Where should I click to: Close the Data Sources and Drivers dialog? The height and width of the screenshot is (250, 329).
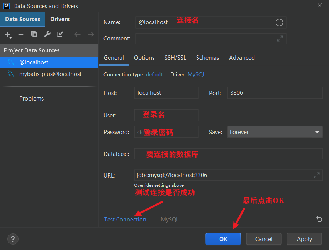[320, 6]
